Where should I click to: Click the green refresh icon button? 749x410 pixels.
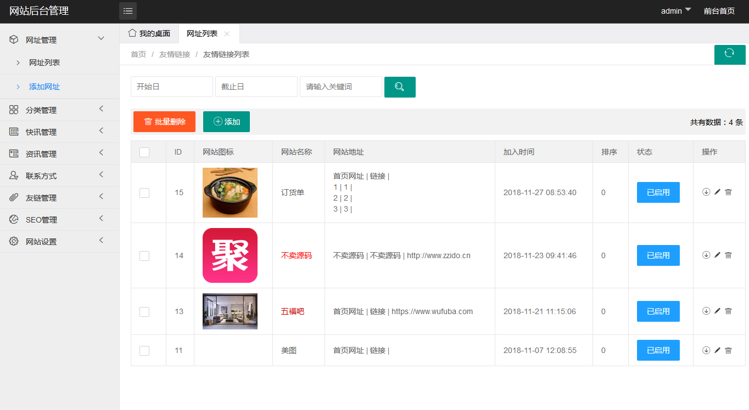click(729, 53)
